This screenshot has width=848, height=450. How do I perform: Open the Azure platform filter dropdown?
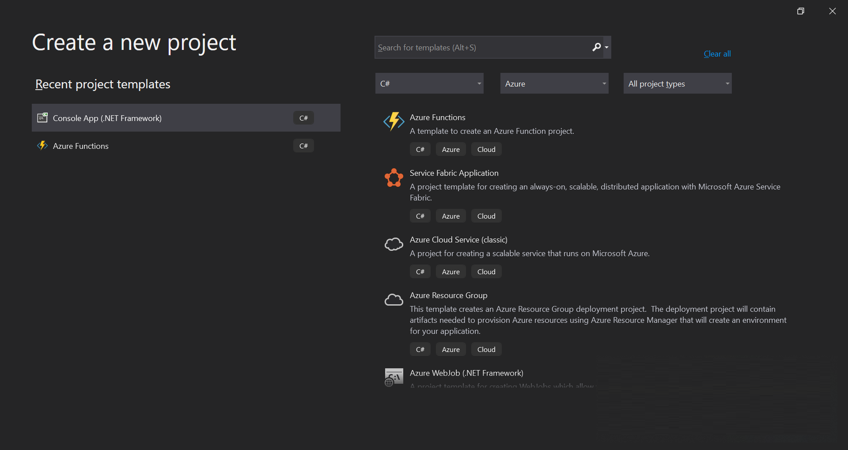(x=554, y=83)
